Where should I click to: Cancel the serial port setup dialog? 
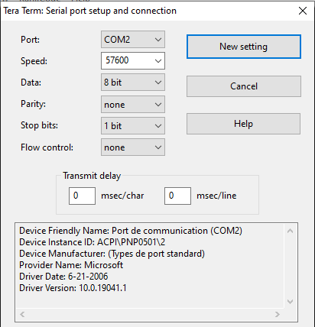click(x=244, y=86)
